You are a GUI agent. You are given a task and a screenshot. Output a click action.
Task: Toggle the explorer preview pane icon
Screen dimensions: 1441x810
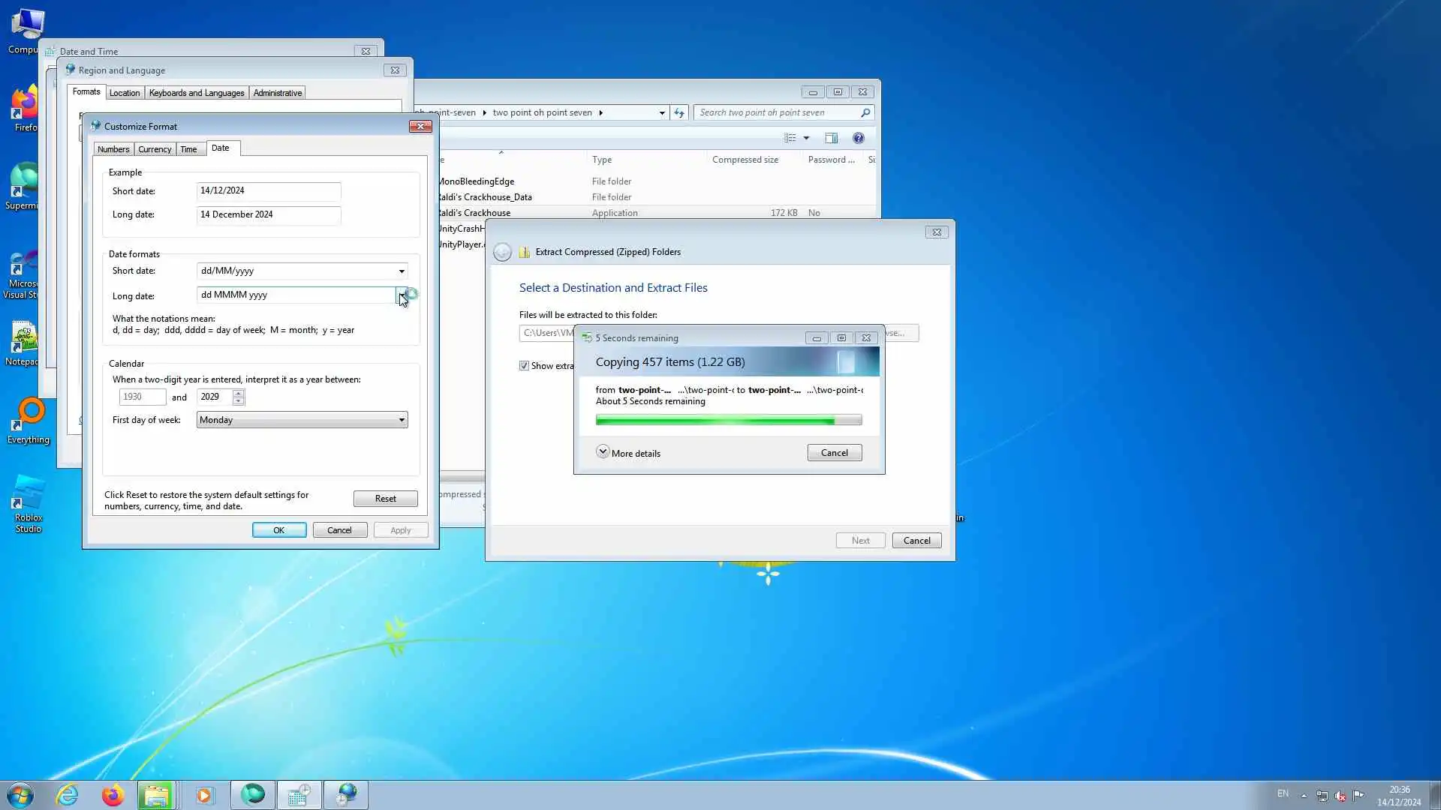(x=831, y=138)
